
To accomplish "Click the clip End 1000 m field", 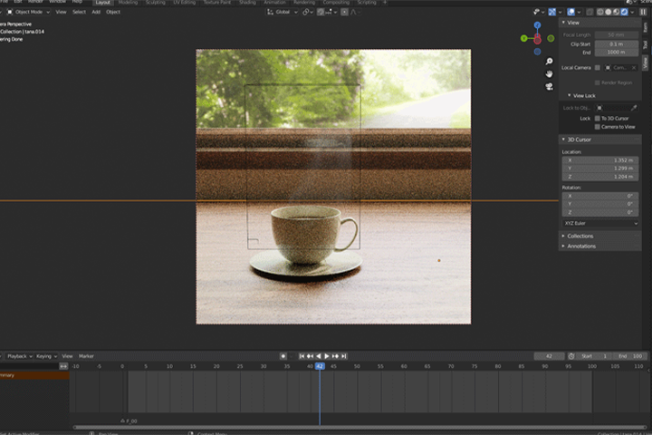I will click(617, 52).
